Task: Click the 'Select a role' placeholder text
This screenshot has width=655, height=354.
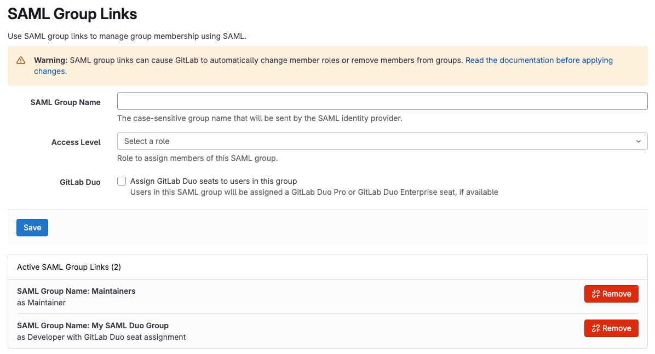Action: (x=147, y=141)
